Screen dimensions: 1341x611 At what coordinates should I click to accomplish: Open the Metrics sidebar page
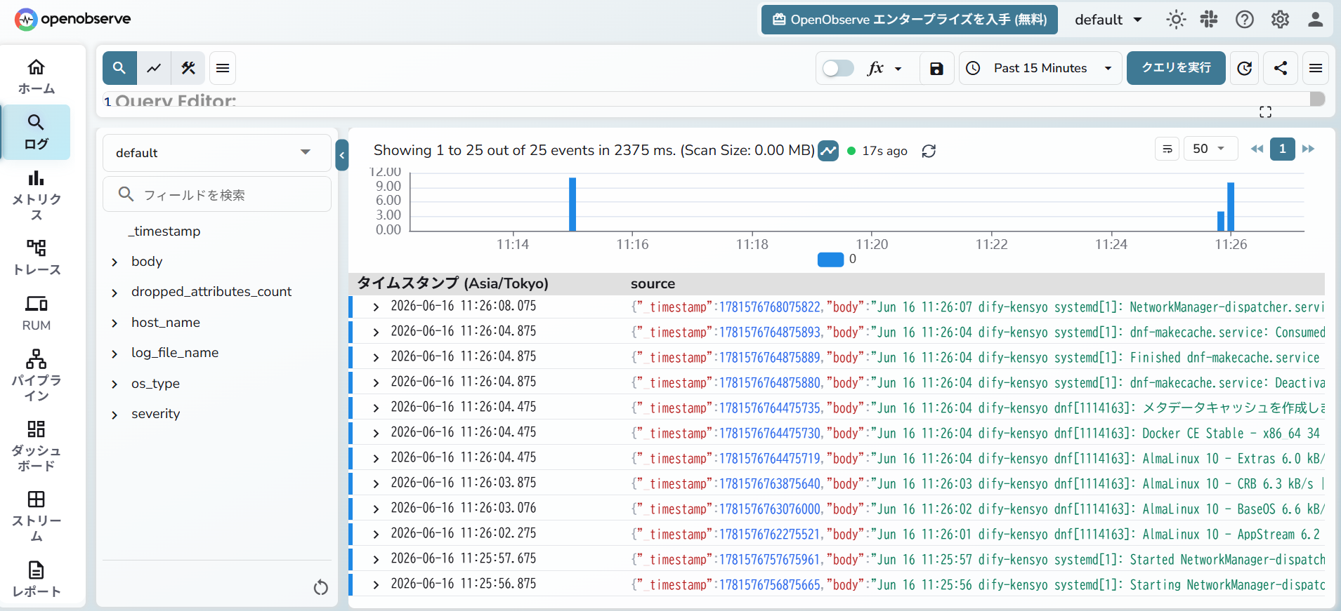37,195
